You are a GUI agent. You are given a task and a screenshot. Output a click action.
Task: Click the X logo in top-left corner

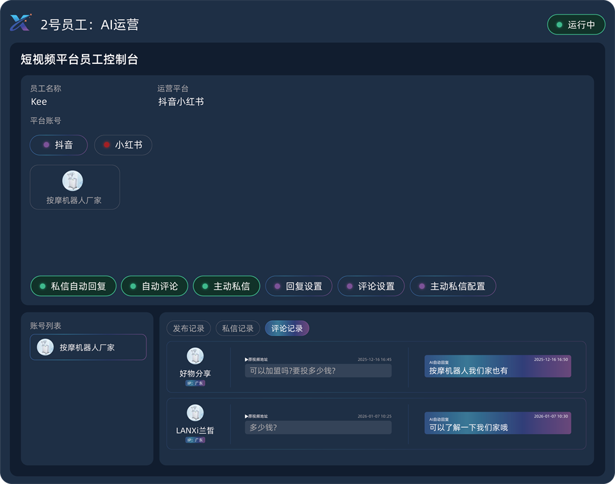pyautogui.click(x=20, y=24)
